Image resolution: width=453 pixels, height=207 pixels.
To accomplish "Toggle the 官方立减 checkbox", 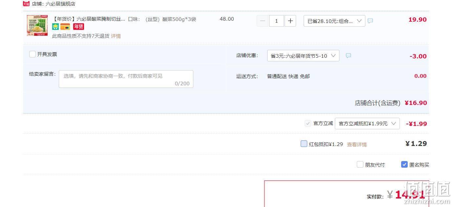I will (x=308, y=123).
